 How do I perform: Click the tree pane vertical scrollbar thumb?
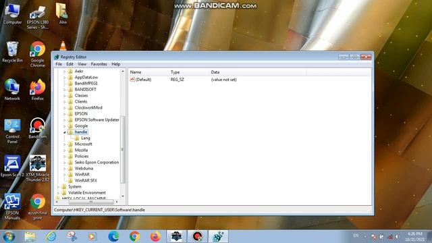point(123,150)
